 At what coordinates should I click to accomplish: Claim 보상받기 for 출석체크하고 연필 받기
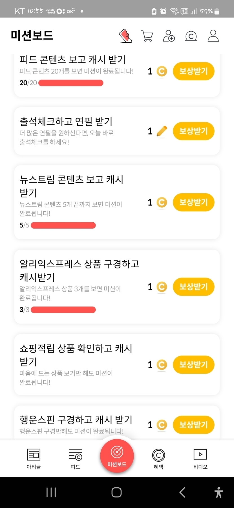coord(193,131)
